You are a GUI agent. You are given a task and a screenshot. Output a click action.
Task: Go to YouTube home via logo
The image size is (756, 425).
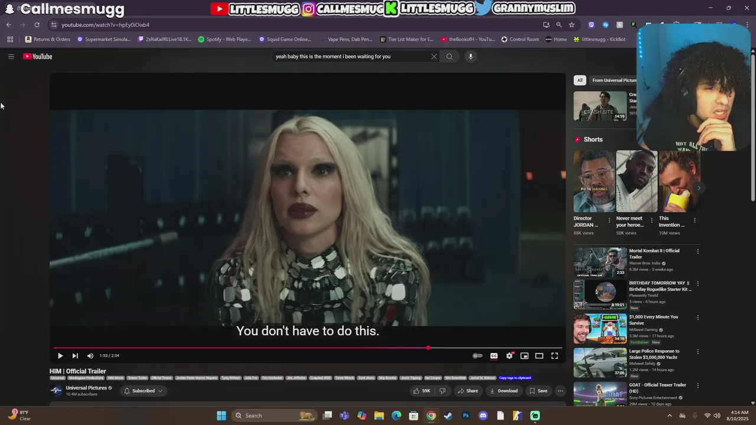pos(38,56)
